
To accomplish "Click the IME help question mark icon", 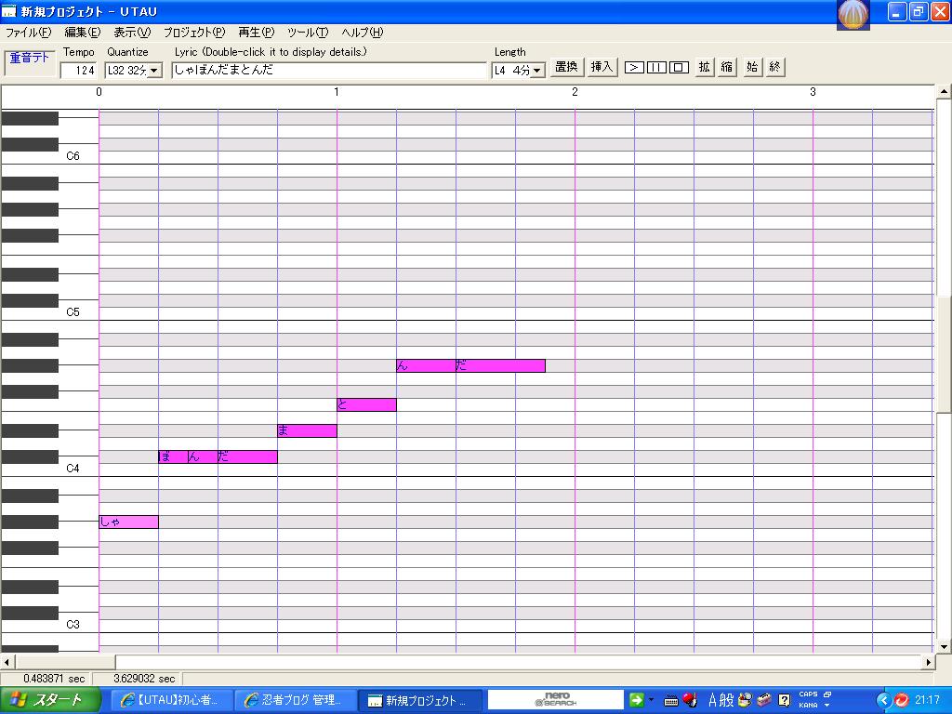I will [x=785, y=701].
